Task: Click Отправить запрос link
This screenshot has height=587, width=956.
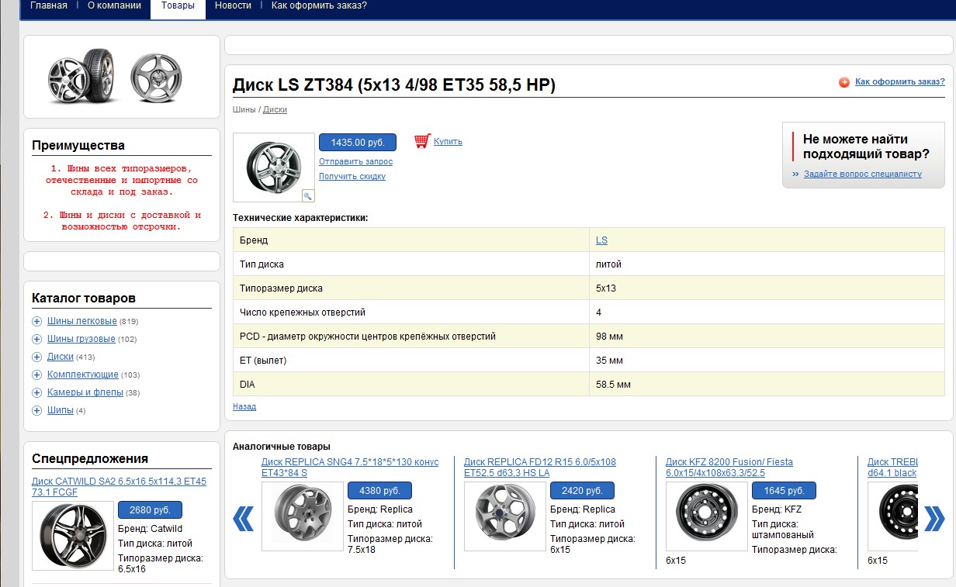Action: point(355,161)
